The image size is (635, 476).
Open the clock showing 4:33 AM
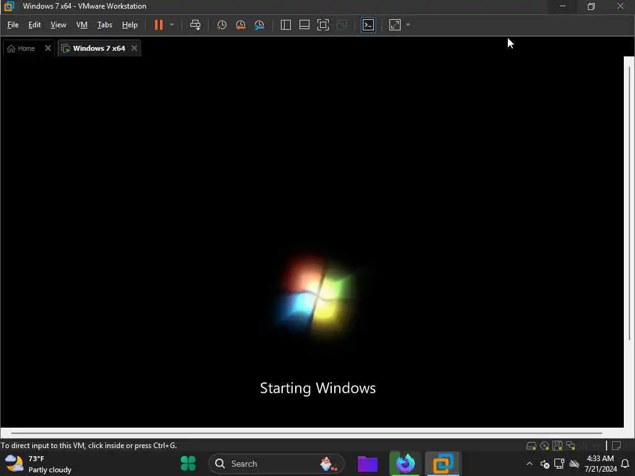600,464
